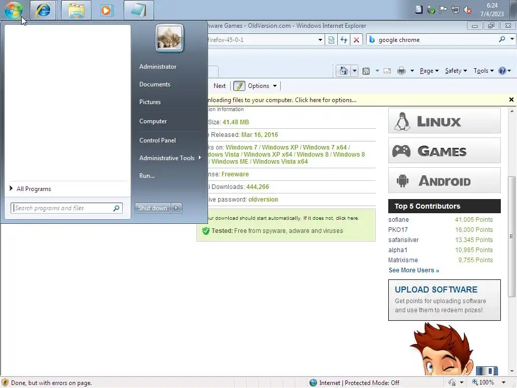Viewport: 517px width, 388px height.
Task: Click the Windows Start orb
Action: point(13,10)
